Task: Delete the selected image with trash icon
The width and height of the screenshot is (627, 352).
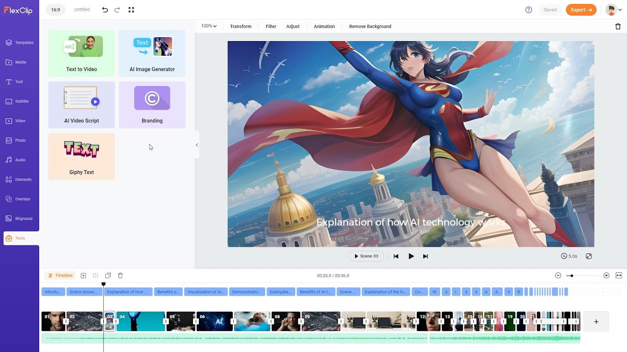Action: click(x=618, y=26)
